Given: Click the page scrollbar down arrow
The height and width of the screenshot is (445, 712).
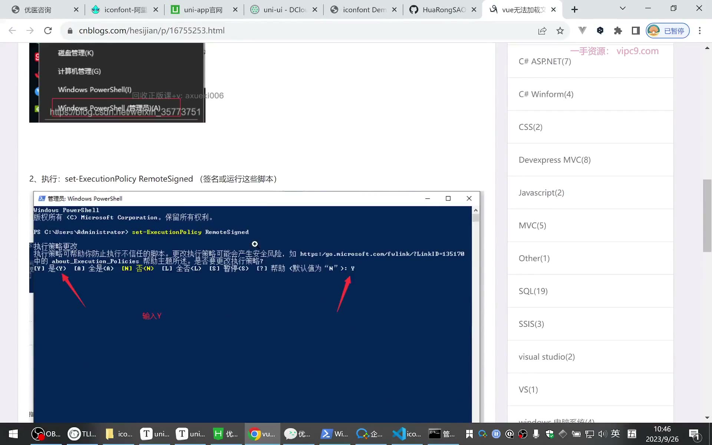Looking at the screenshot, I should 707,418.
